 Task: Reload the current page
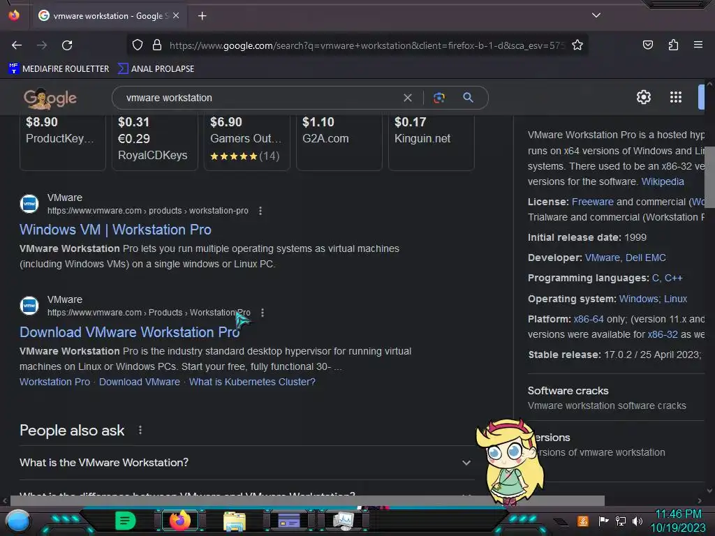click(x=67, y=45)
